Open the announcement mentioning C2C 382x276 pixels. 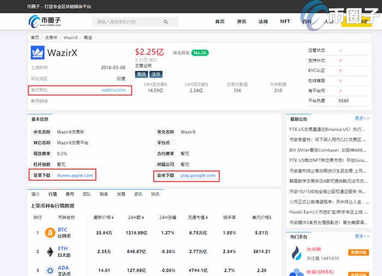(327, 140)
